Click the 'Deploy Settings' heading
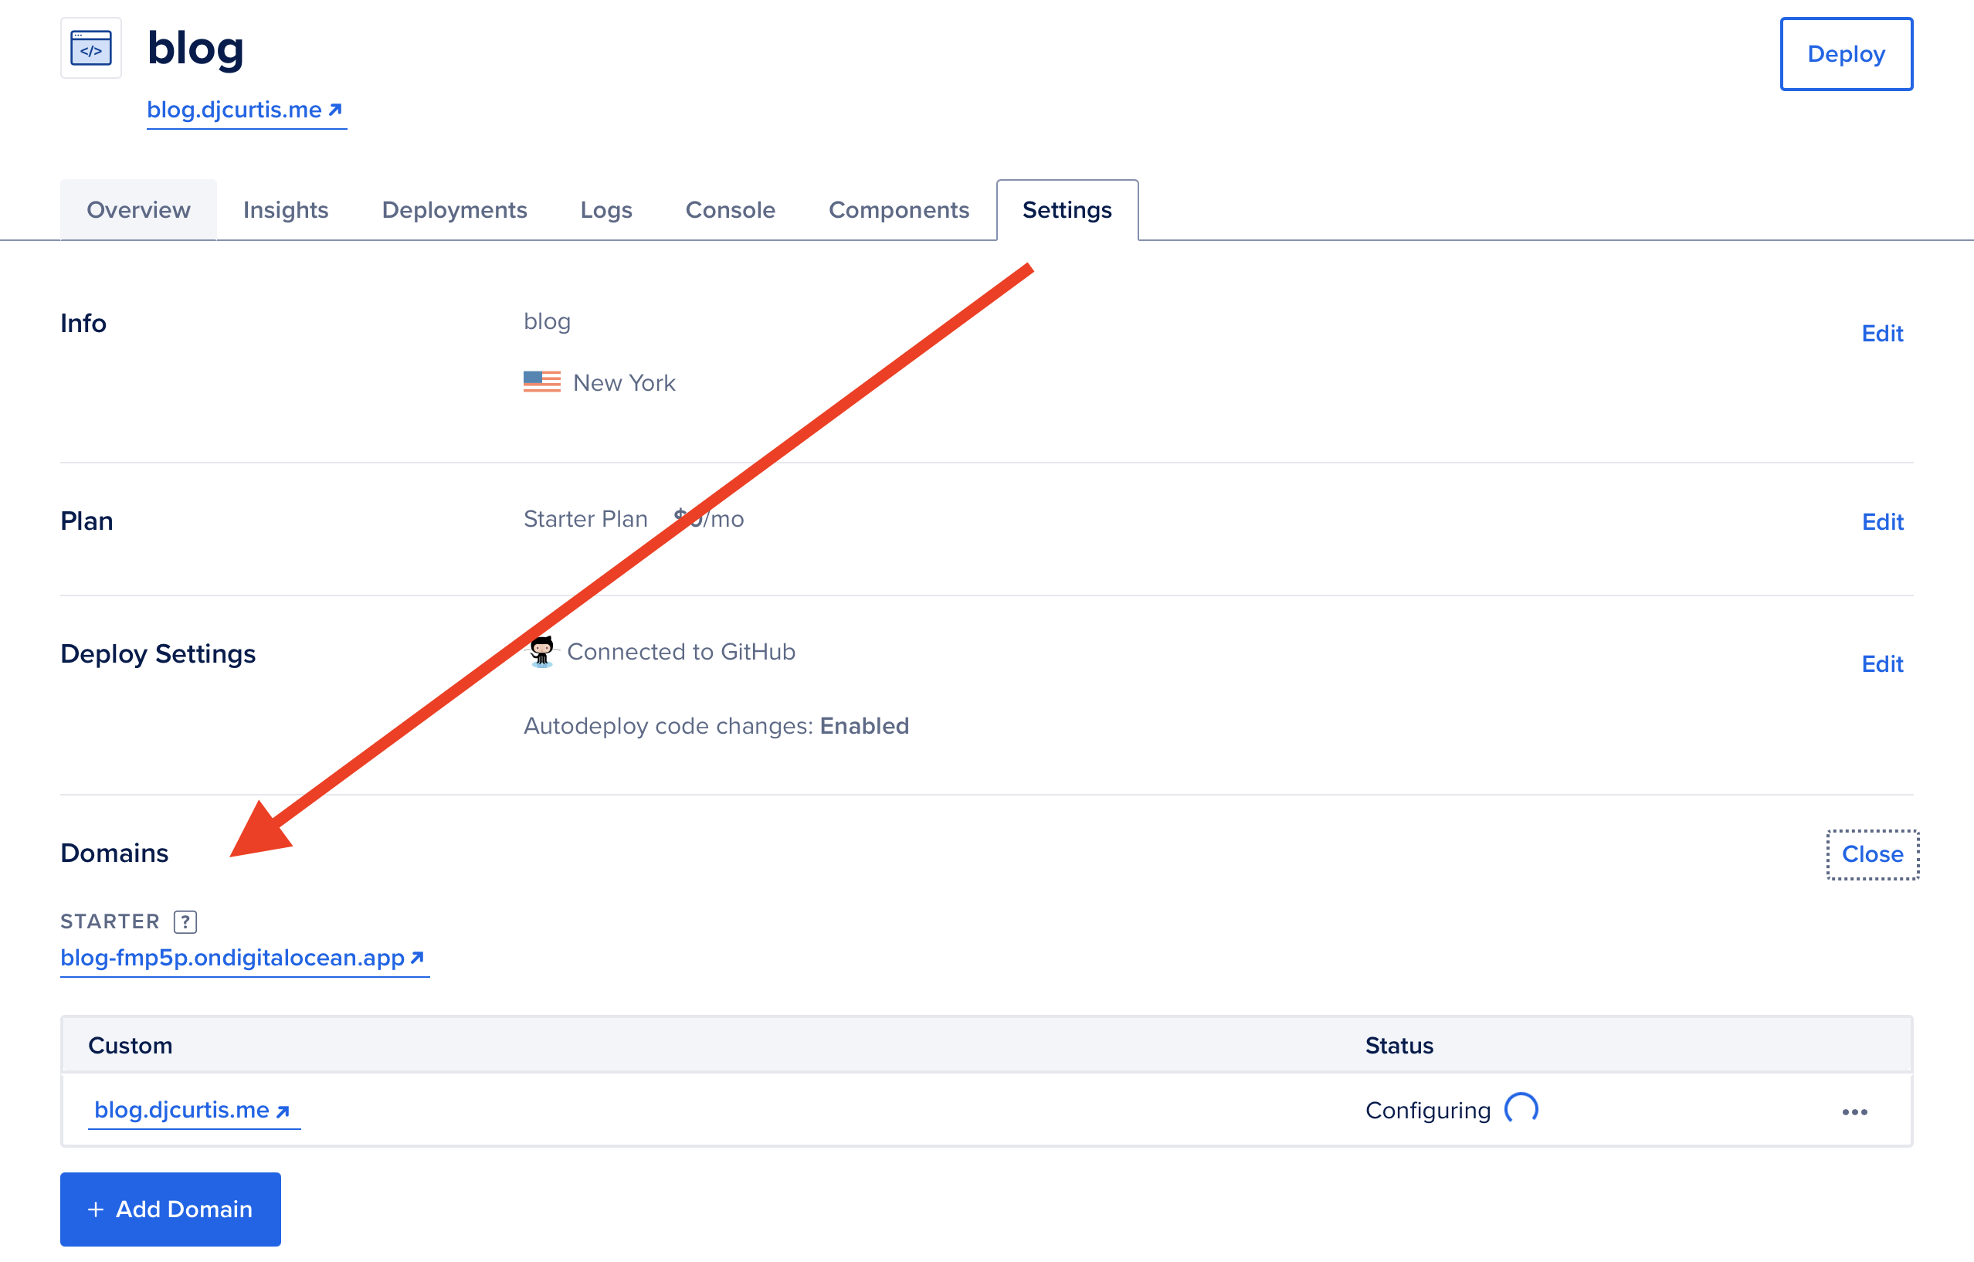The height and width of the screenshot is (1262, 1974). tap(158, 653)
